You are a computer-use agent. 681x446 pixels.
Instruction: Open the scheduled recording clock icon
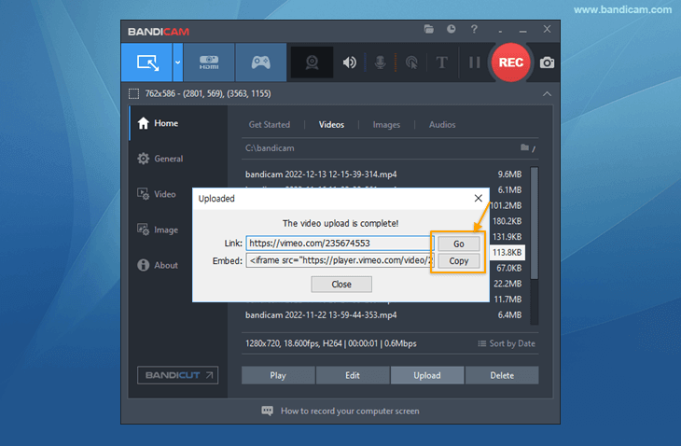(452, 29)
